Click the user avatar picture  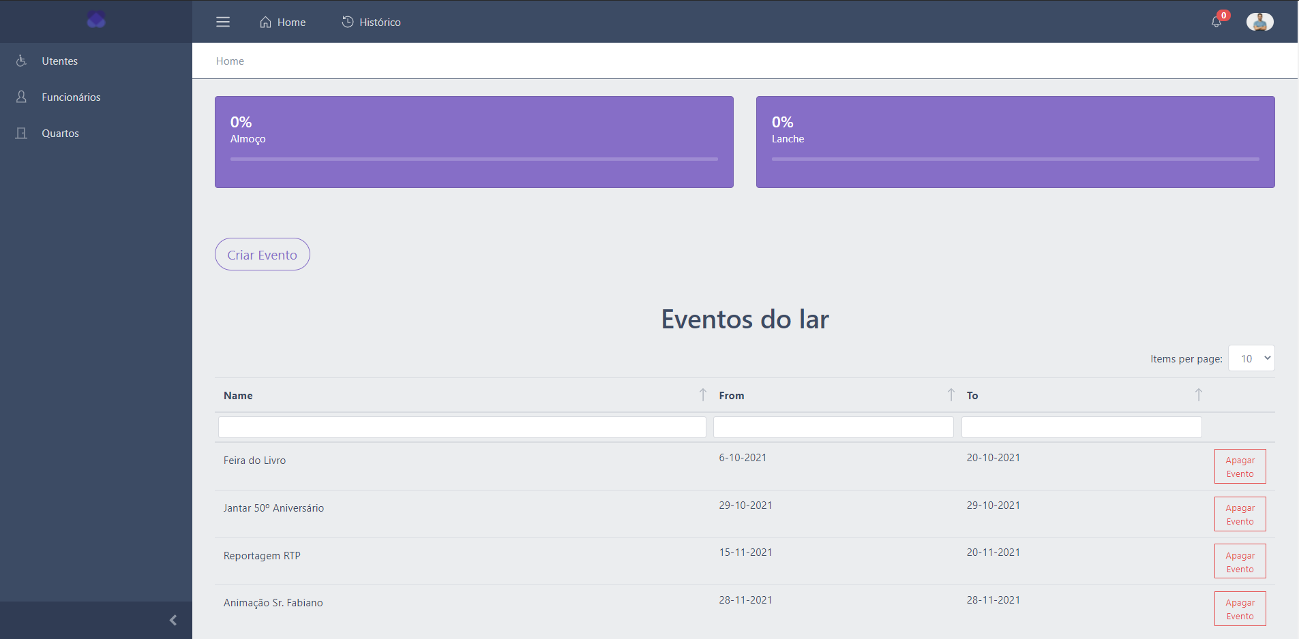point(1259,22)
